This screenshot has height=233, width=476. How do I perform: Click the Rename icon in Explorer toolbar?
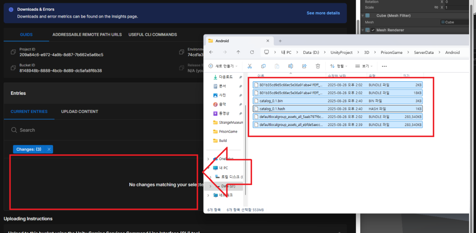(x=291, y=66)
